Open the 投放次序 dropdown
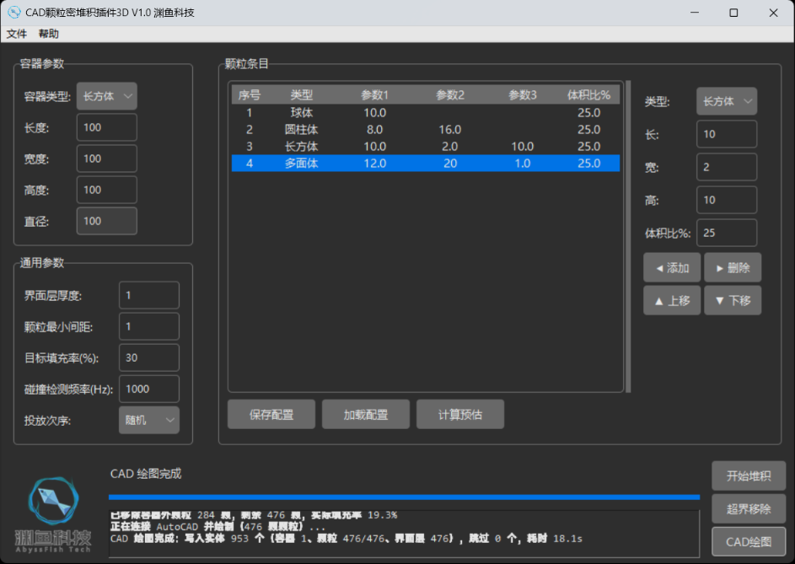 (149, 420)
